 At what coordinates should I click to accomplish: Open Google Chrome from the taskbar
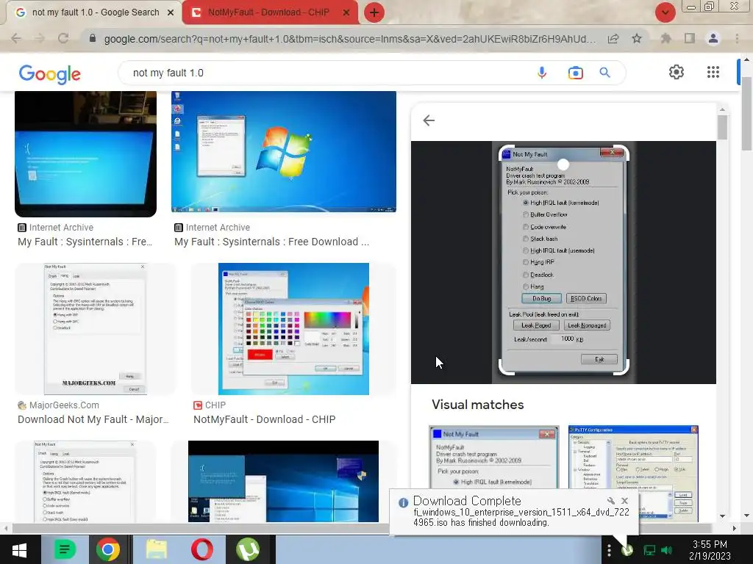(x=108, y=549)
